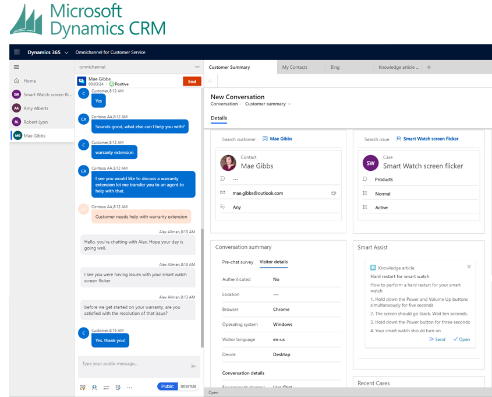Click the back arrow navigation icon
Viewport: 492px width, 397px height.
pyautogui.click(x=211, y=82)
